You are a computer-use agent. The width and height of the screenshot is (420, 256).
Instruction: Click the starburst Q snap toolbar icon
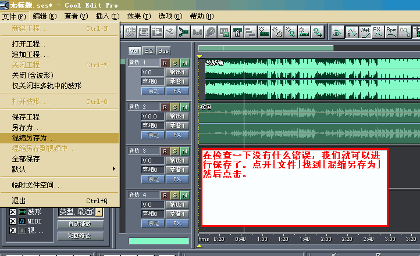point(291,33)
